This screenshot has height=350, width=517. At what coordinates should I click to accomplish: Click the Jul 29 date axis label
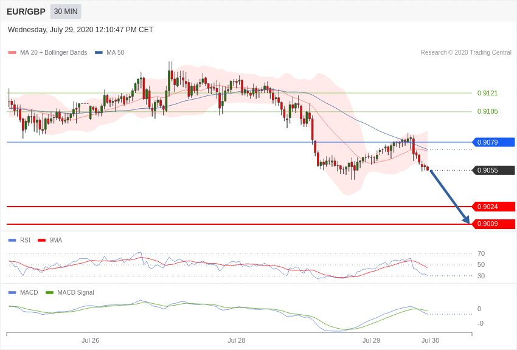371,340
